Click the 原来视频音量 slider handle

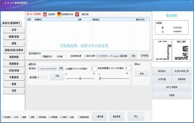click(x=100, y=78)
